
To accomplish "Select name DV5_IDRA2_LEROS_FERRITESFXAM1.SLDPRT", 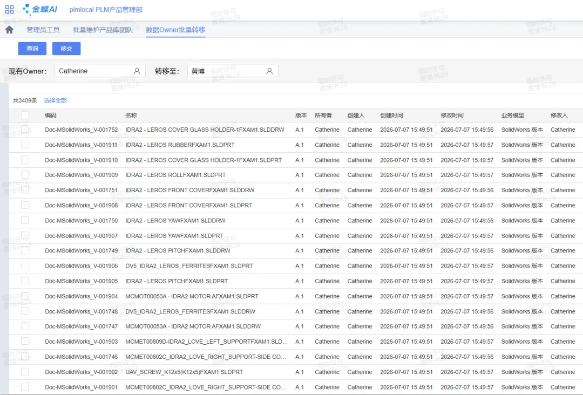I will coord(189,265).
